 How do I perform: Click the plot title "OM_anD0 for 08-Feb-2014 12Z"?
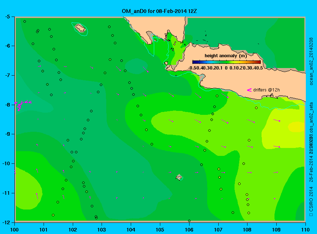click(159, 11)
